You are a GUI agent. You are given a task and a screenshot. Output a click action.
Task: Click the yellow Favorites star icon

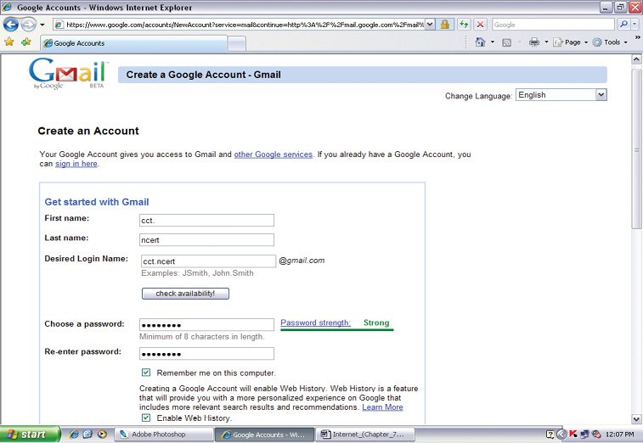click(x=9, y=42)
